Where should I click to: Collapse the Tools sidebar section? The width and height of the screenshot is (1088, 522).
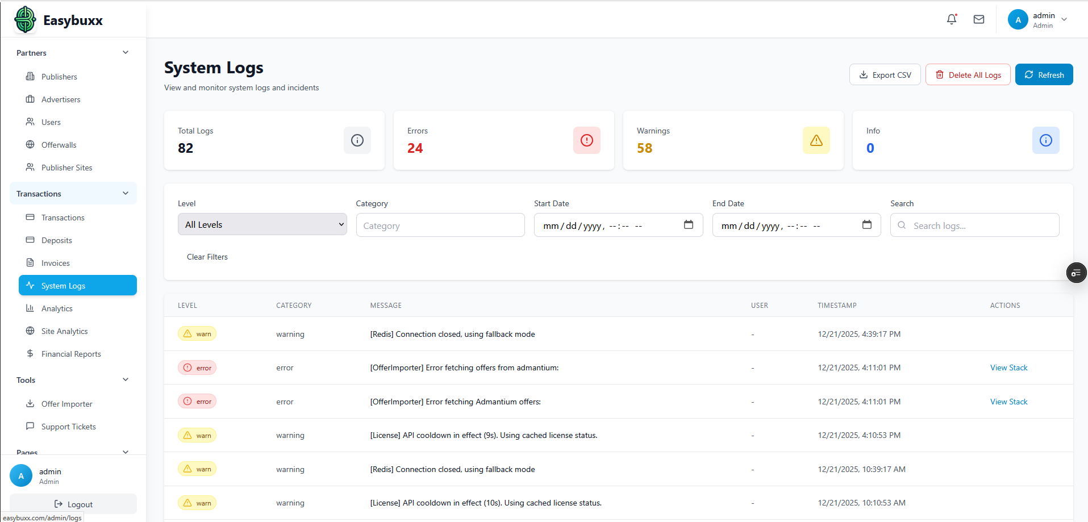coord(126,380)
